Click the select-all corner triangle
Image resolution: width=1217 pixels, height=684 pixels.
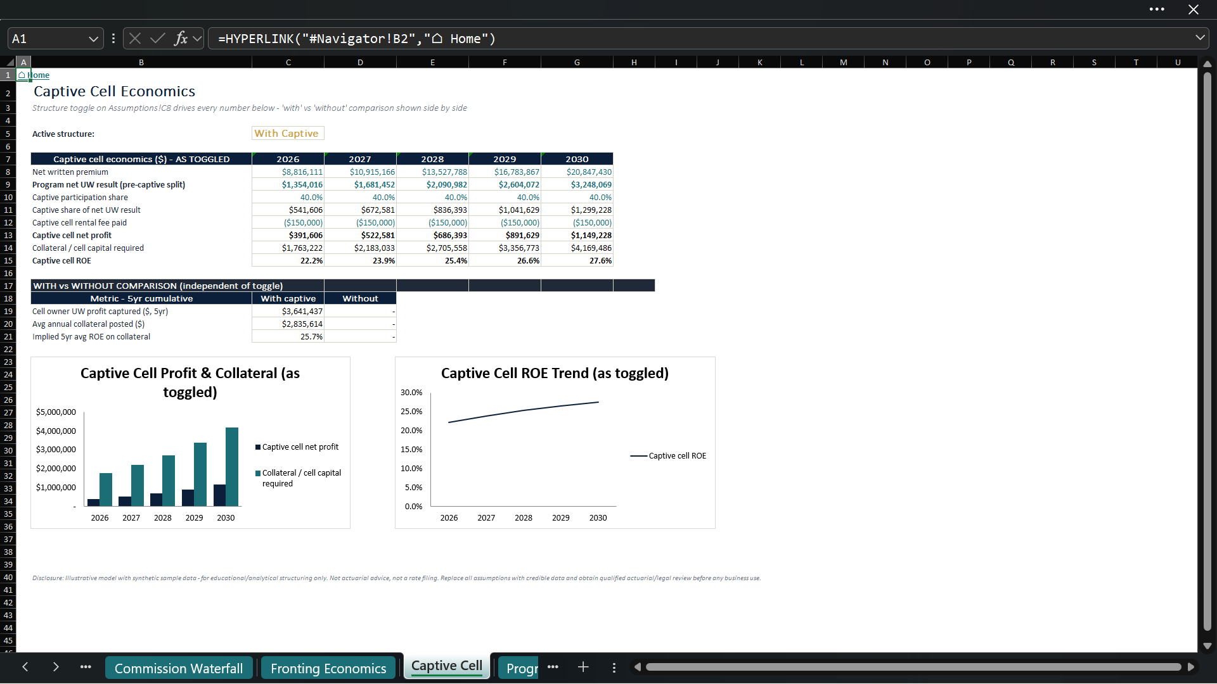click(x=10, y=62)
